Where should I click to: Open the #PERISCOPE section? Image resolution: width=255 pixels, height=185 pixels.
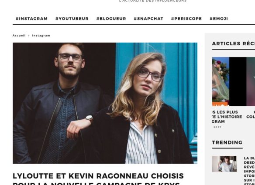pyautogui.click(x=186, y=19)
